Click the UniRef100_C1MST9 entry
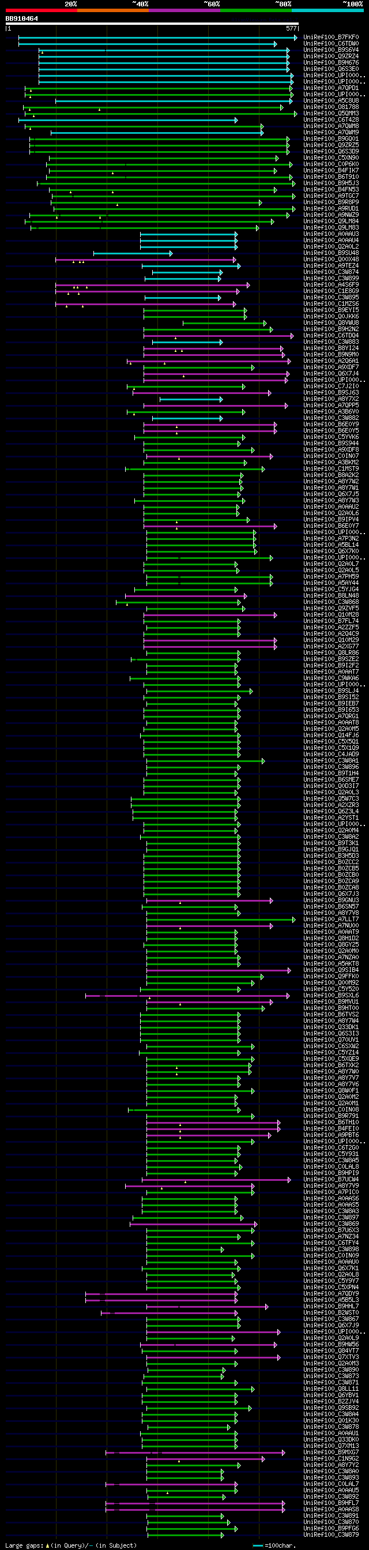 331,469
